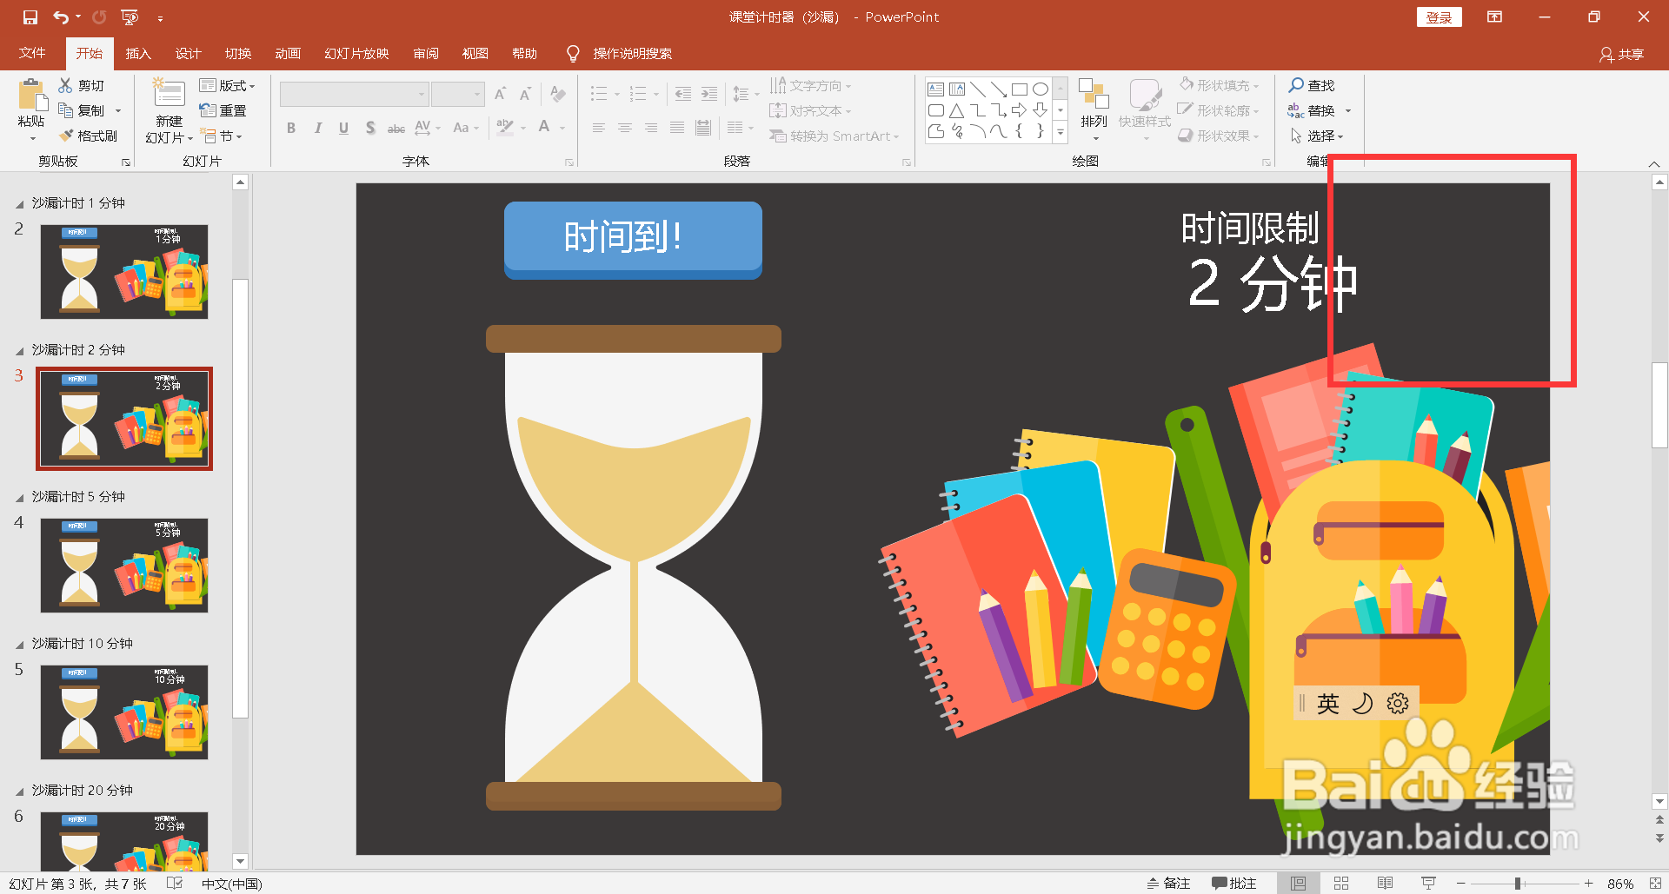
Task: Toggle strikethrough abc formatting
Action: point(396,128)
